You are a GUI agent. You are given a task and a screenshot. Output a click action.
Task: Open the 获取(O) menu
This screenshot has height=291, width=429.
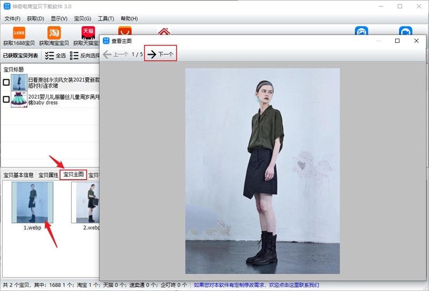[35, 19]
